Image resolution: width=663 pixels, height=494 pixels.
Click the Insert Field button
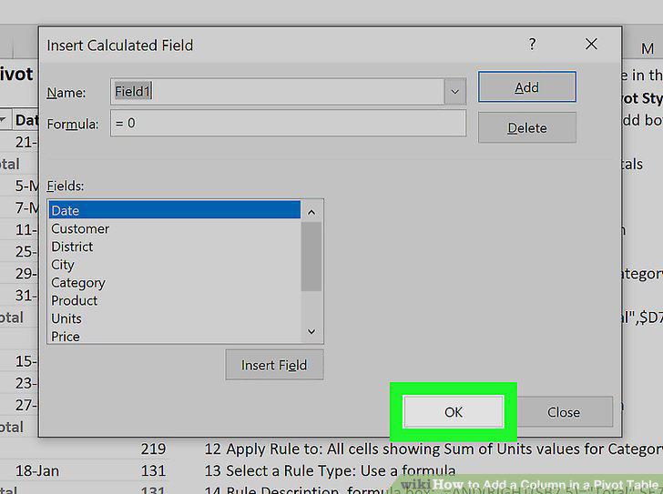274,365
